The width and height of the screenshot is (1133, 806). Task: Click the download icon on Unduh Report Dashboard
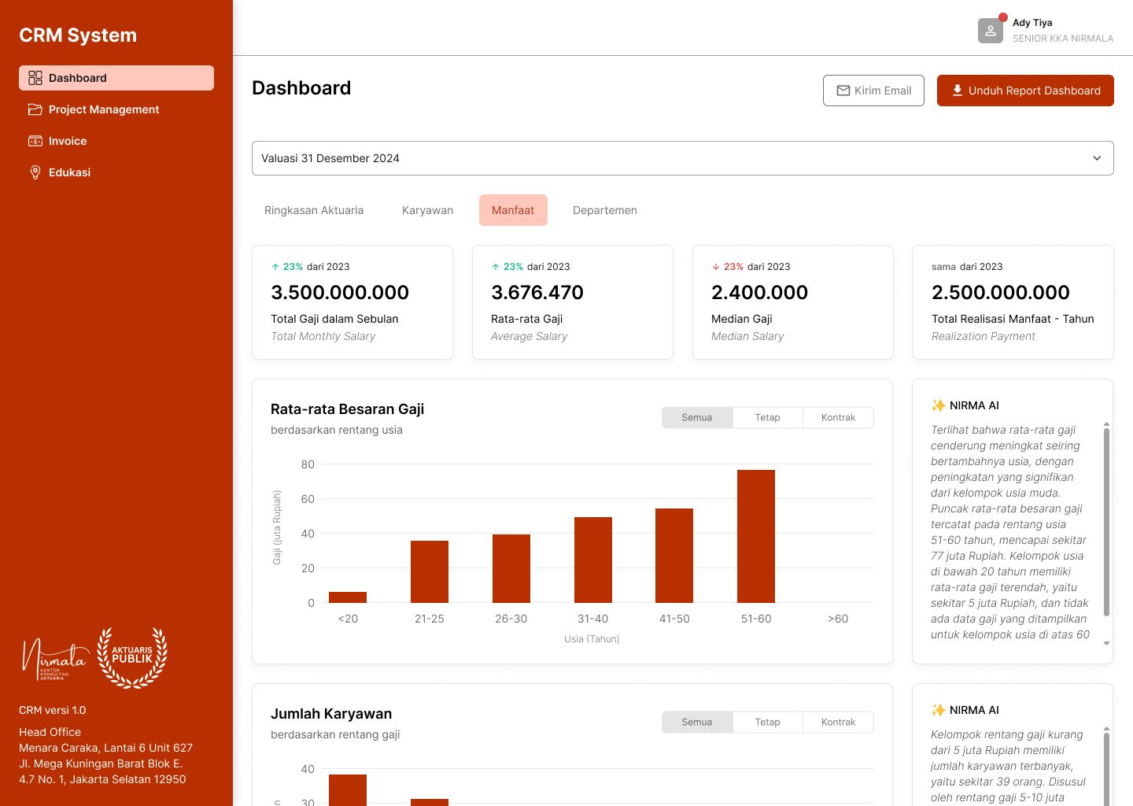pyautogui.click(x=957, y=91)
